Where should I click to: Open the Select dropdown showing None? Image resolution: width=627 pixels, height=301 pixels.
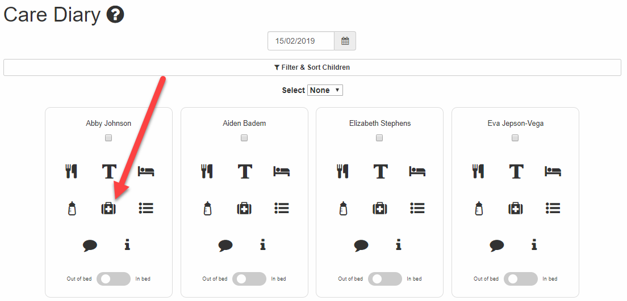(x=325, y=90)
